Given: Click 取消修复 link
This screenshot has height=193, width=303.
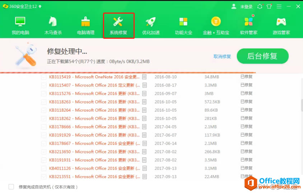Looking at the screenshot, I should [222, 56].
